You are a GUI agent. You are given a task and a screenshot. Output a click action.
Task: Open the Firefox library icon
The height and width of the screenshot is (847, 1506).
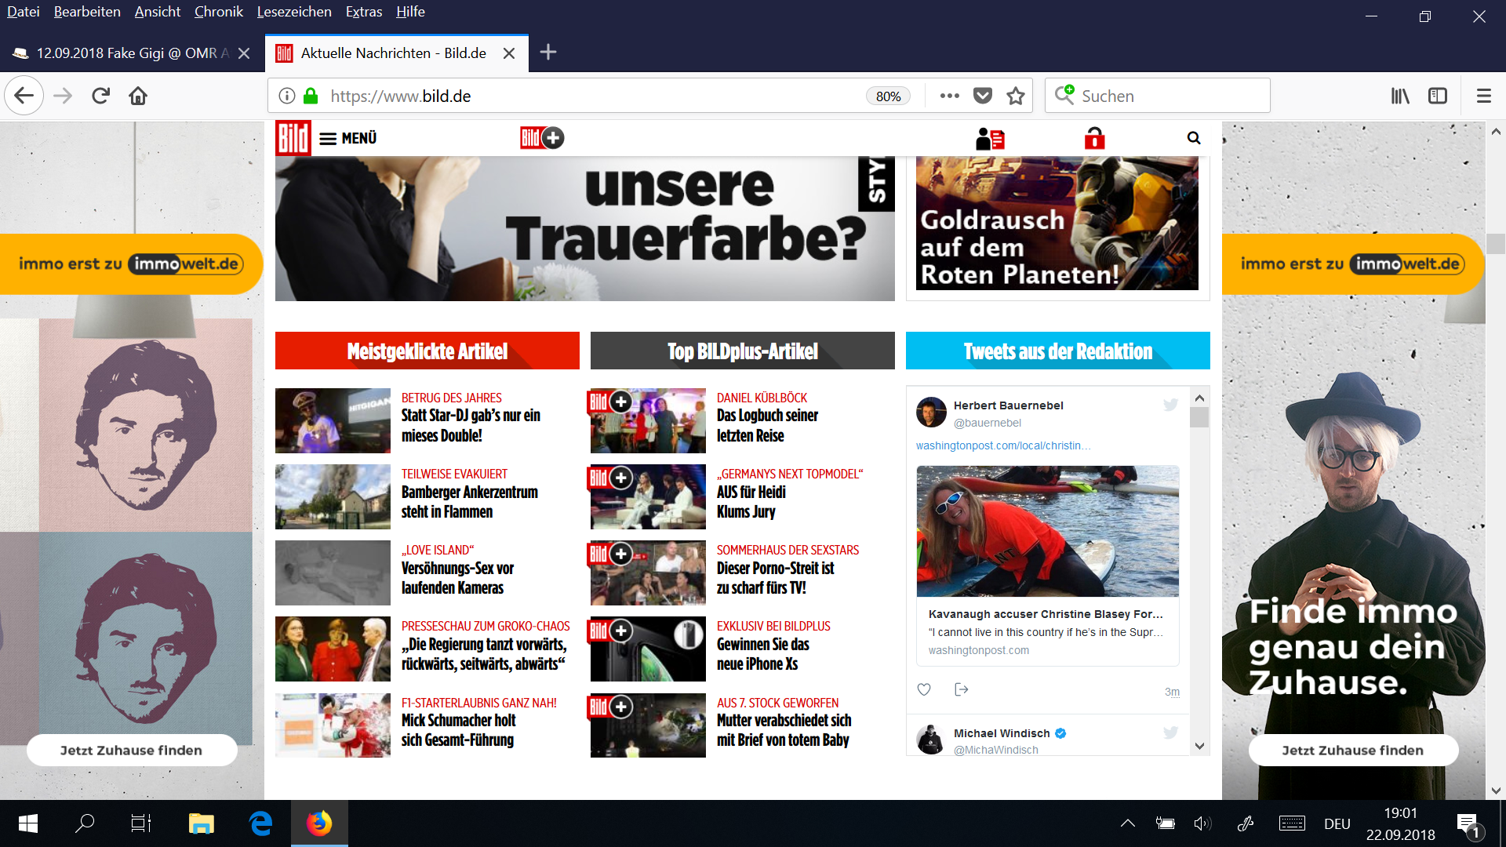[x=1400, y=96]
